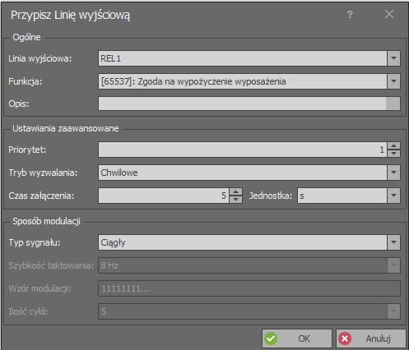Click the Jednostka field showing s
409x350 pixels.
pyautogui.click(x=342, y=196)
